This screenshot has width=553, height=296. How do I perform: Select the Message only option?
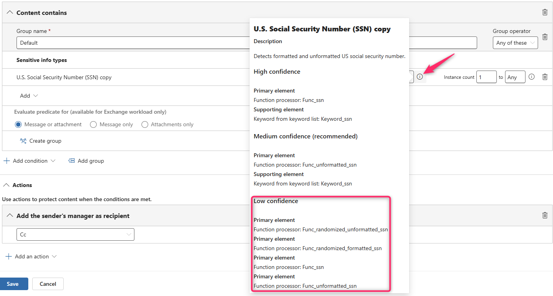click(93, 125)
